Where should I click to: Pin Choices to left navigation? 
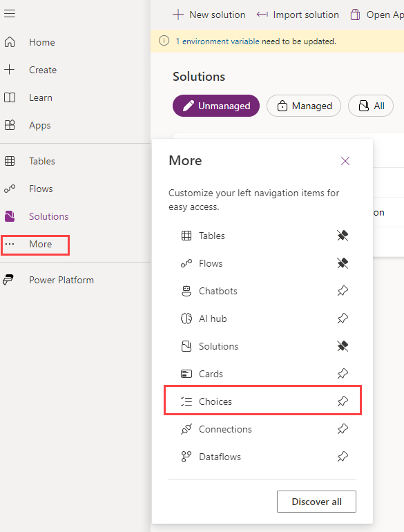(343, 401)
